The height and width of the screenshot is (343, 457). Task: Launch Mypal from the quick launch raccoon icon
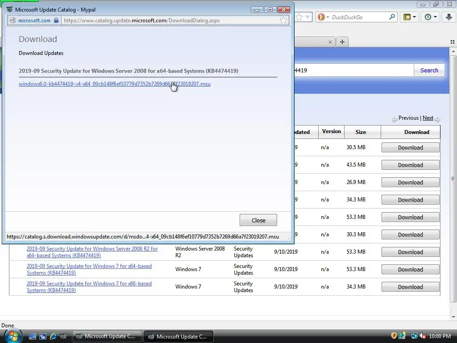click(63, 336)
